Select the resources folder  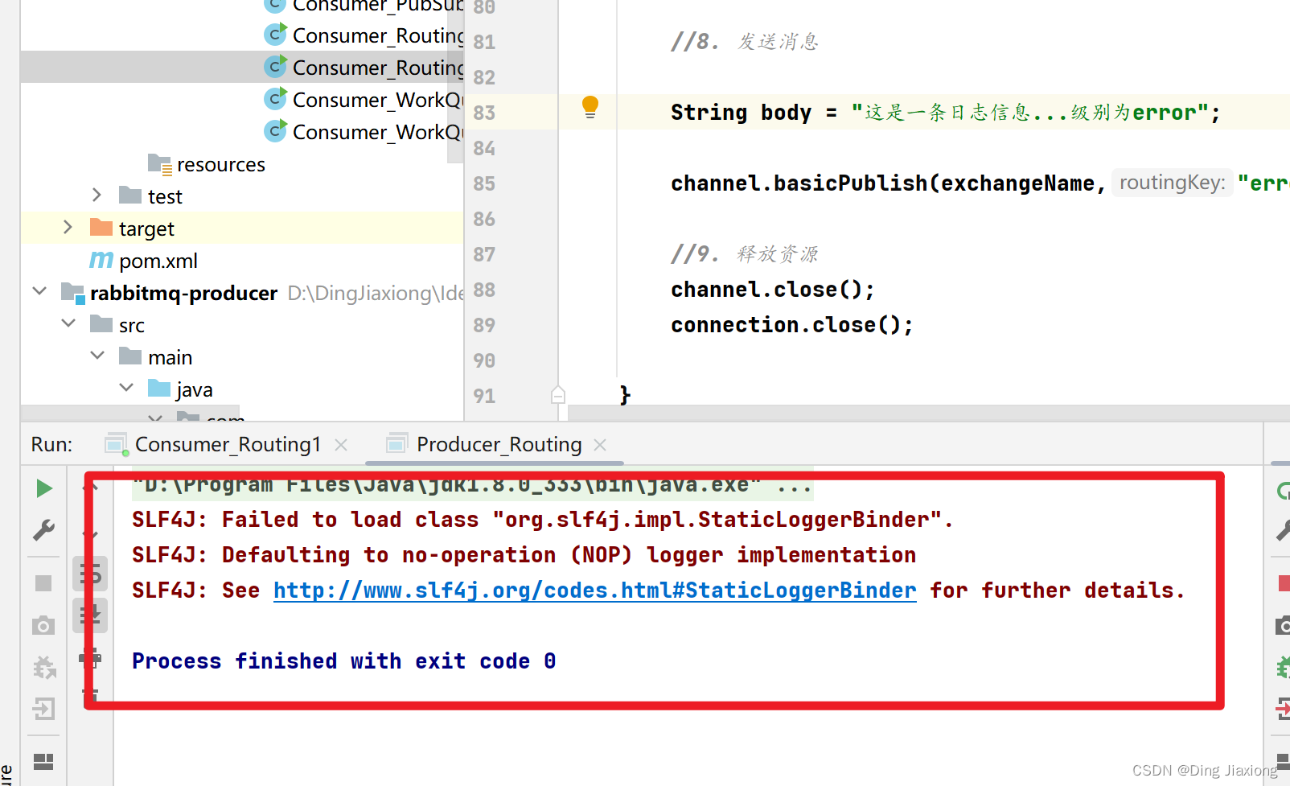click(x=207, y=164)
